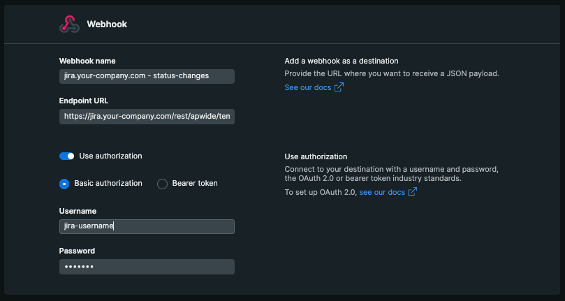Click the Username input field
The width and height of the screenshot is (565, 301).
pyautogui.click(x=147, y=226)
